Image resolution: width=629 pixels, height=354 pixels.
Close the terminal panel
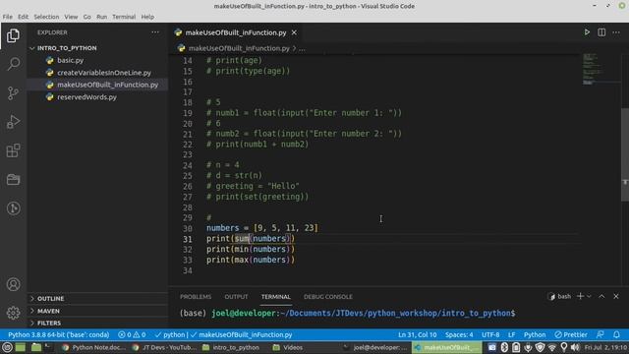tap(616, 296)
